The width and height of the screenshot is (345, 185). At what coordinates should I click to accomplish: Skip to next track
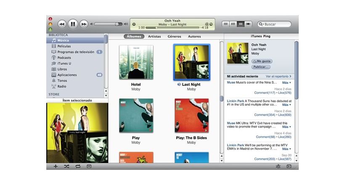pos(84,24)
